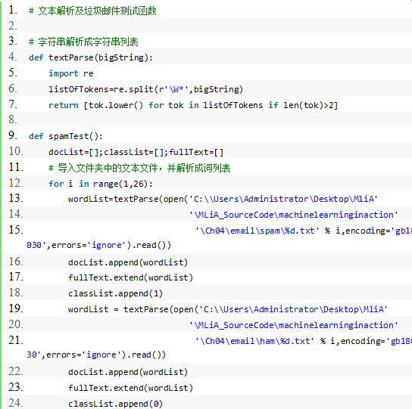
Task: Click 'wordList=textParse(open(' on line 13
Action: (x=128, y=199)
